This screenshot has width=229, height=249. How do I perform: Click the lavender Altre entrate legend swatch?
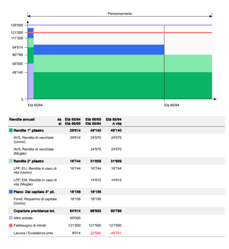click(11, 218)
